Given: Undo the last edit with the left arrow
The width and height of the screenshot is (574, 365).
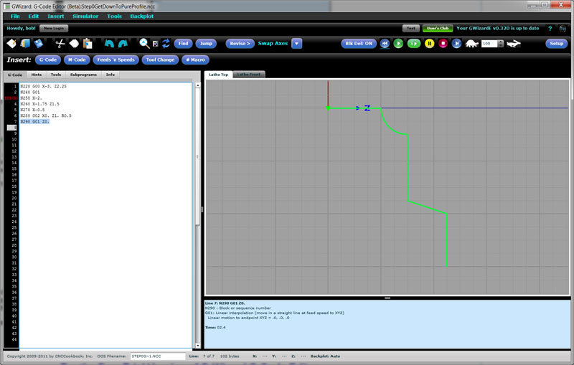Looking at the screenshot, I should coord(109,44).
